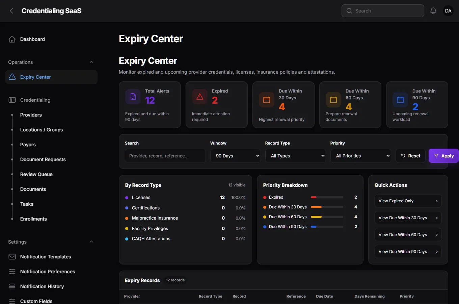Screen dimensions: 459x304
Task: Click the Due Within 60 Days progress bar
Action: click(327, 217)
